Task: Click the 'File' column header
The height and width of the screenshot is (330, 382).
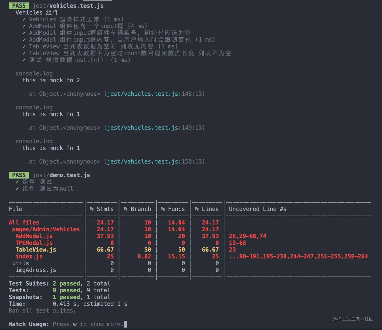Action: point(15,209)
